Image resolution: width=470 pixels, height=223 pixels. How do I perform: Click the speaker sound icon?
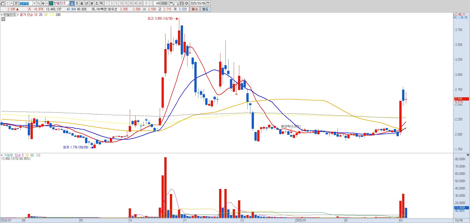[43, 3]
